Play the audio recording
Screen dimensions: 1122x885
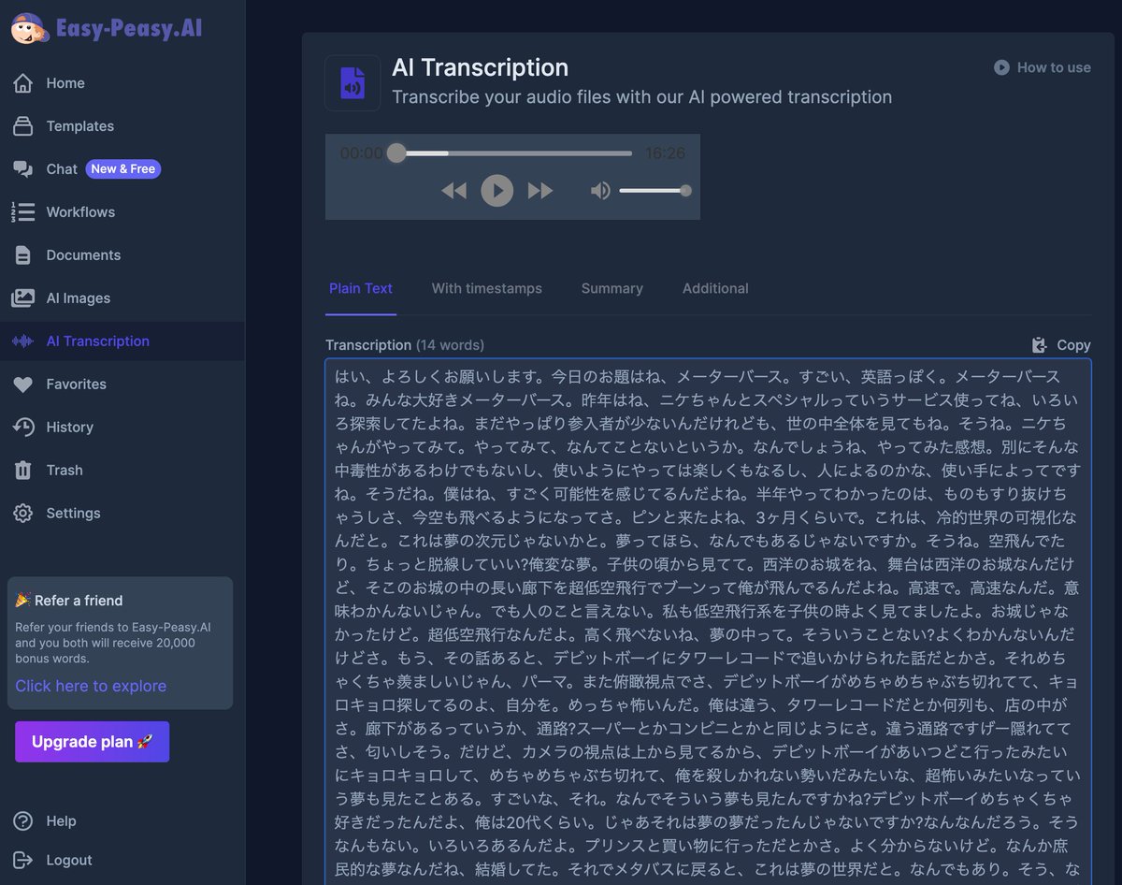click(x=497, y=191)
